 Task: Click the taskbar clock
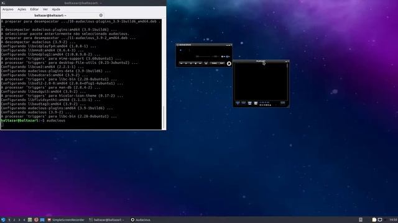pyautogui.click(x=393, y=220)
